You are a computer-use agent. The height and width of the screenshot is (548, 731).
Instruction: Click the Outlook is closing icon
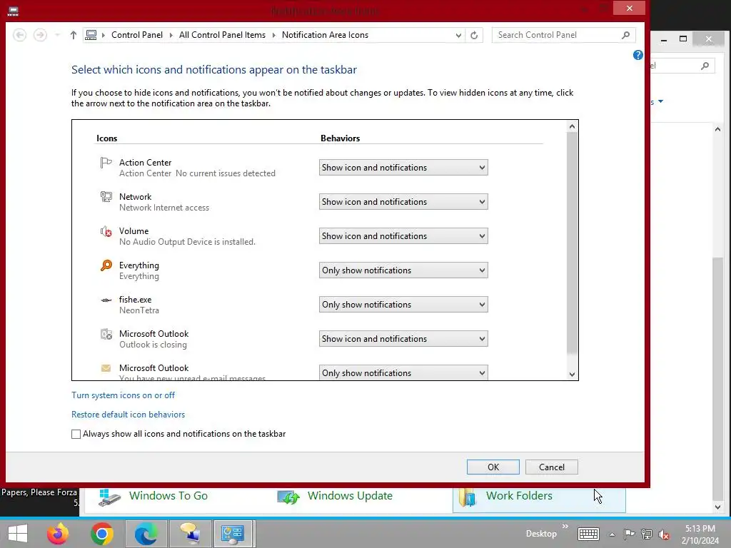(x=106, y=334)
